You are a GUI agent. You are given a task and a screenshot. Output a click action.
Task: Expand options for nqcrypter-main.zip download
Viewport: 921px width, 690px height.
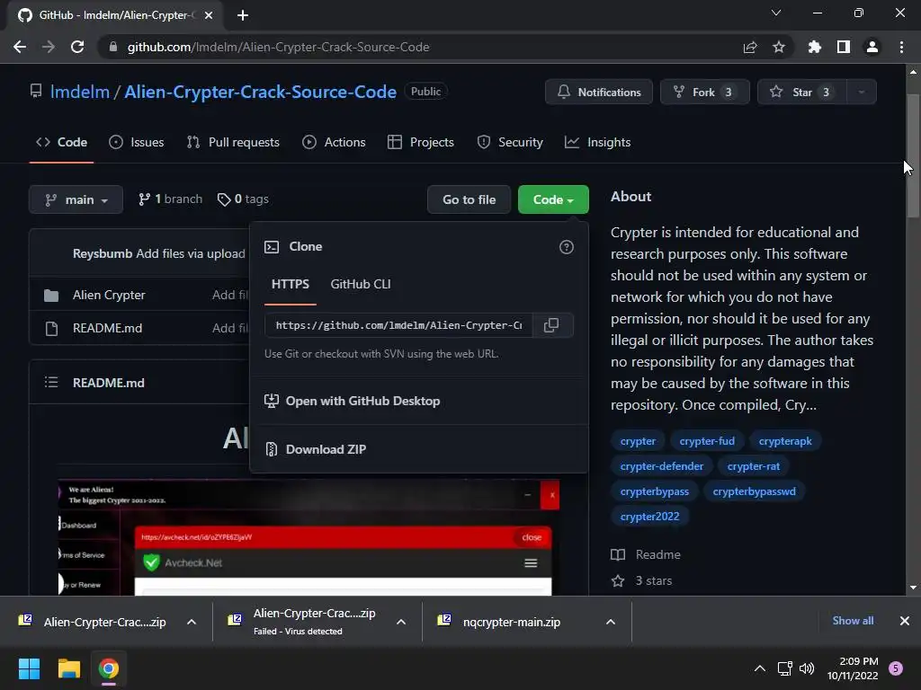pos(611,622)
